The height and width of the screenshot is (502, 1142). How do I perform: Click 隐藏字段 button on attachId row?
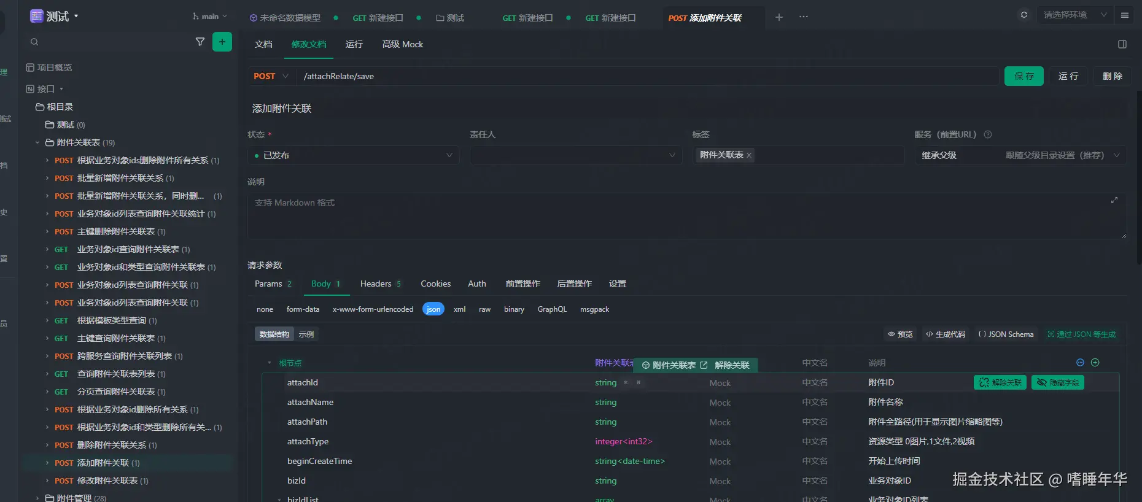point(1058,382)
